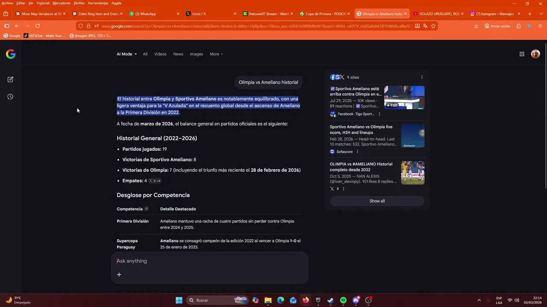547x307 pixels.
Task: Open a new browser tab
Action: [530, 14]
